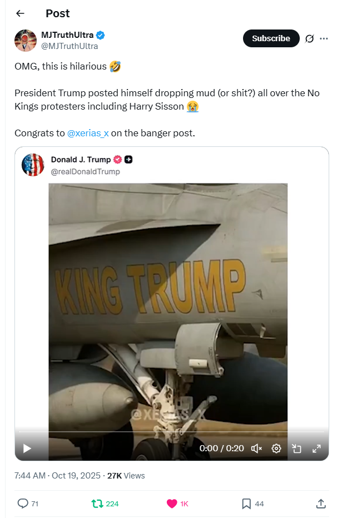Enter fullscreen video mode
Screen dimensions: 337x518
(x=316, y=448)
